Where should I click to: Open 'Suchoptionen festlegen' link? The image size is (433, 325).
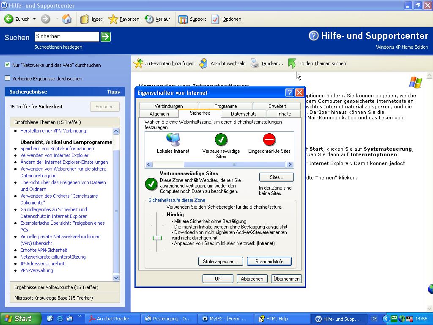tap(58, 47)
